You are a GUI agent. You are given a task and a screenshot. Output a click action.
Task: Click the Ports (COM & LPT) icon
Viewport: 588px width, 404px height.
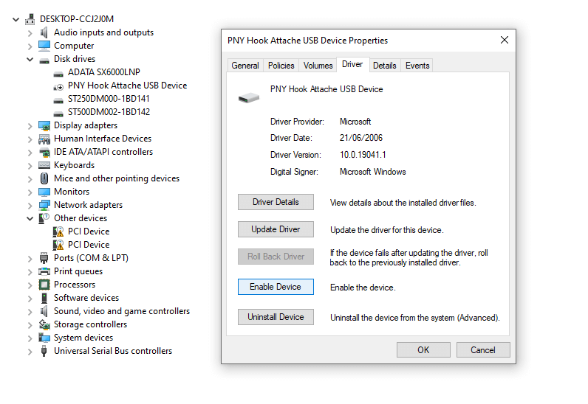tap(44, 258)
